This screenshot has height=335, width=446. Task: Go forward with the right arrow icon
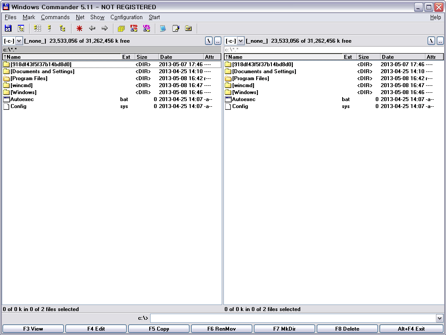[x=105, y=28]
